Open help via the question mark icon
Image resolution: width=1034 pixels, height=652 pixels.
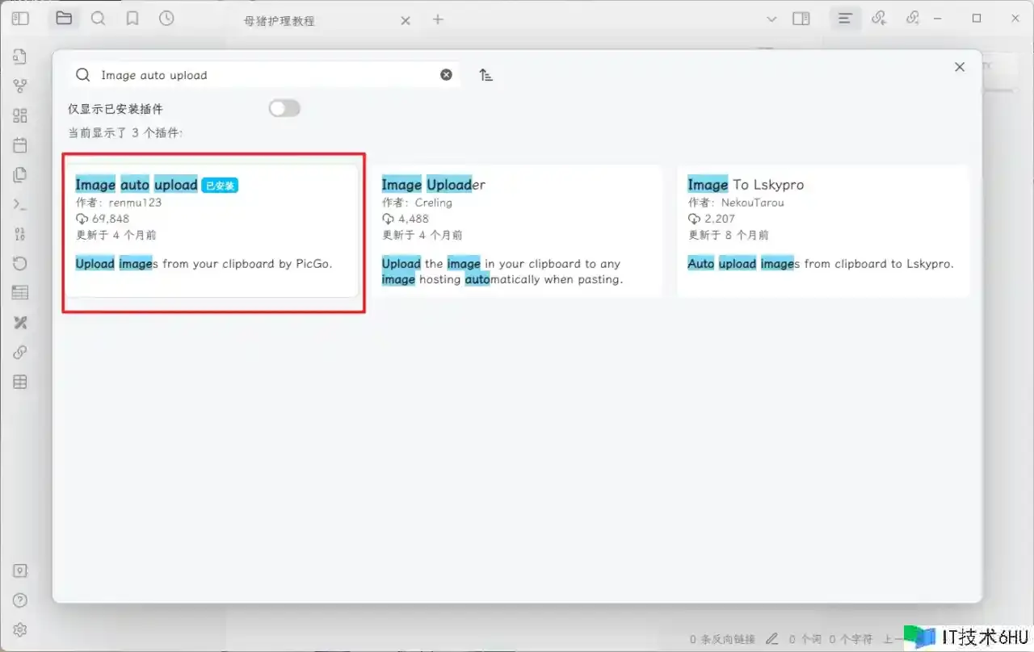point(20,600)
